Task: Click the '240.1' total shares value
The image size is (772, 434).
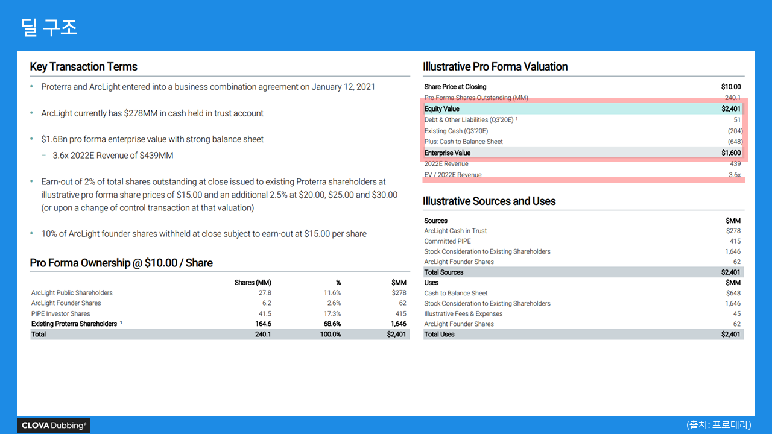Action: point(263,335)
